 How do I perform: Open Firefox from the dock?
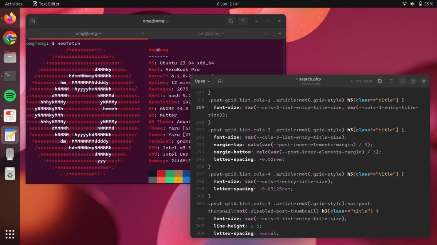[10, 18]
